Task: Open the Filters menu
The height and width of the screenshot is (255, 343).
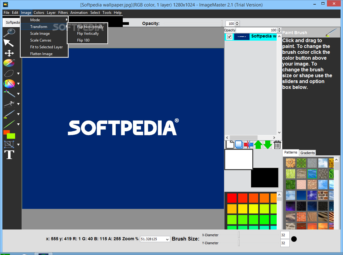Action: (63, 13)
